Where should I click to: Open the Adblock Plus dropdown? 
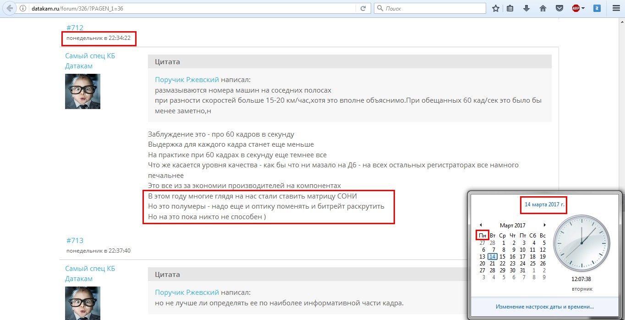point(578,8)
